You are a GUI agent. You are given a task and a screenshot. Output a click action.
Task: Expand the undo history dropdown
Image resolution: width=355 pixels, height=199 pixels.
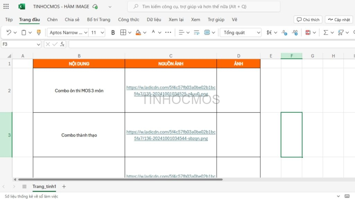pyautogui.click(x=15, y=33)
